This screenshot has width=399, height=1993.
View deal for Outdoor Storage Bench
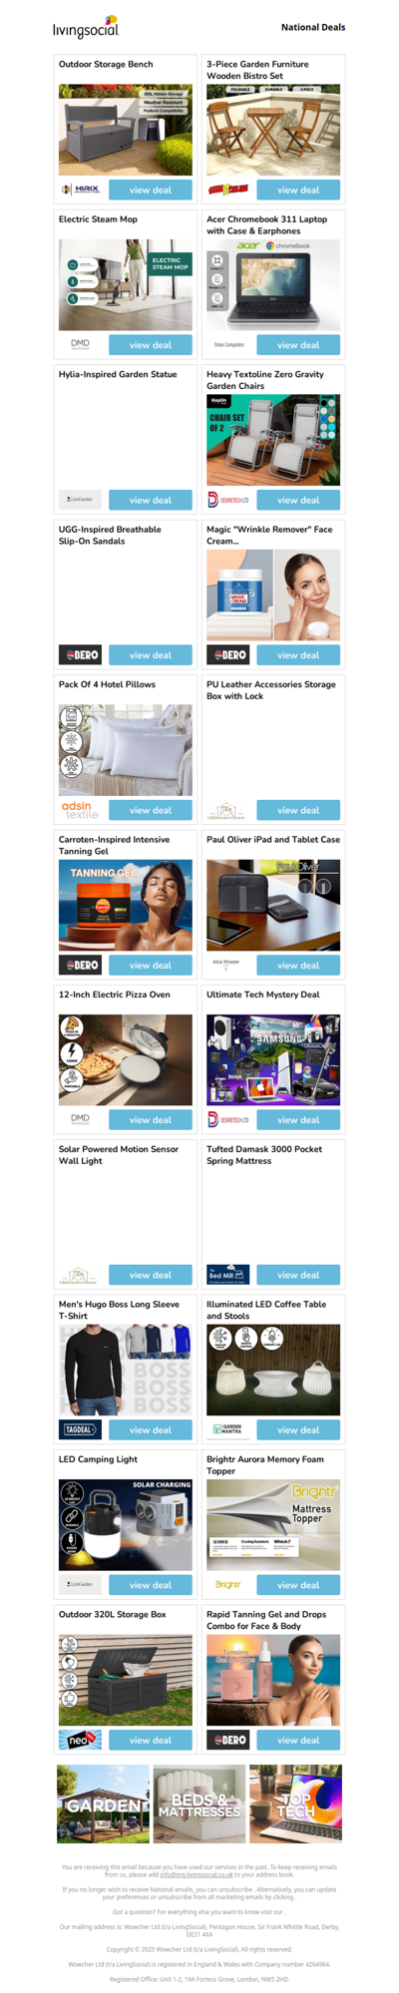(x=151, y=190)
